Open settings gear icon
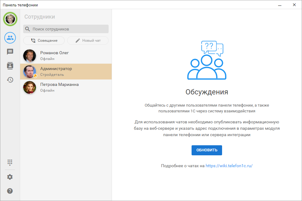Screen dimensions: 302x201 (x=10, y=177)
